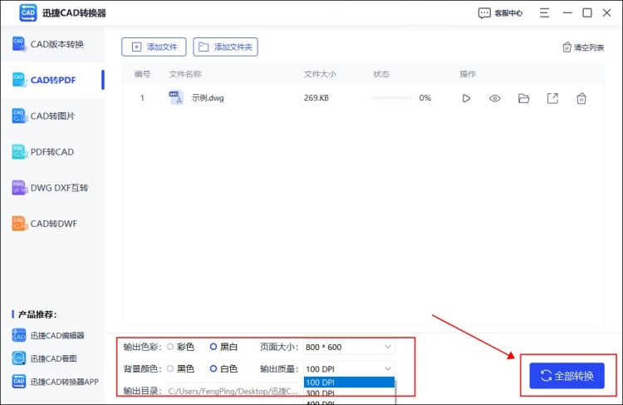This screenshot has height=405, width=623.
Task: Click the 产品推荐 heading
Action: coord(37,314)
